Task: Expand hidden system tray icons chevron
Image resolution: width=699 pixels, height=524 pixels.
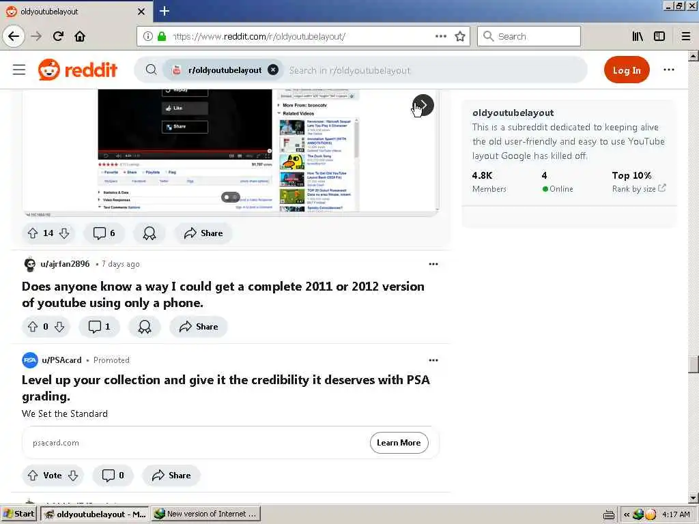Action: point(627,514)
